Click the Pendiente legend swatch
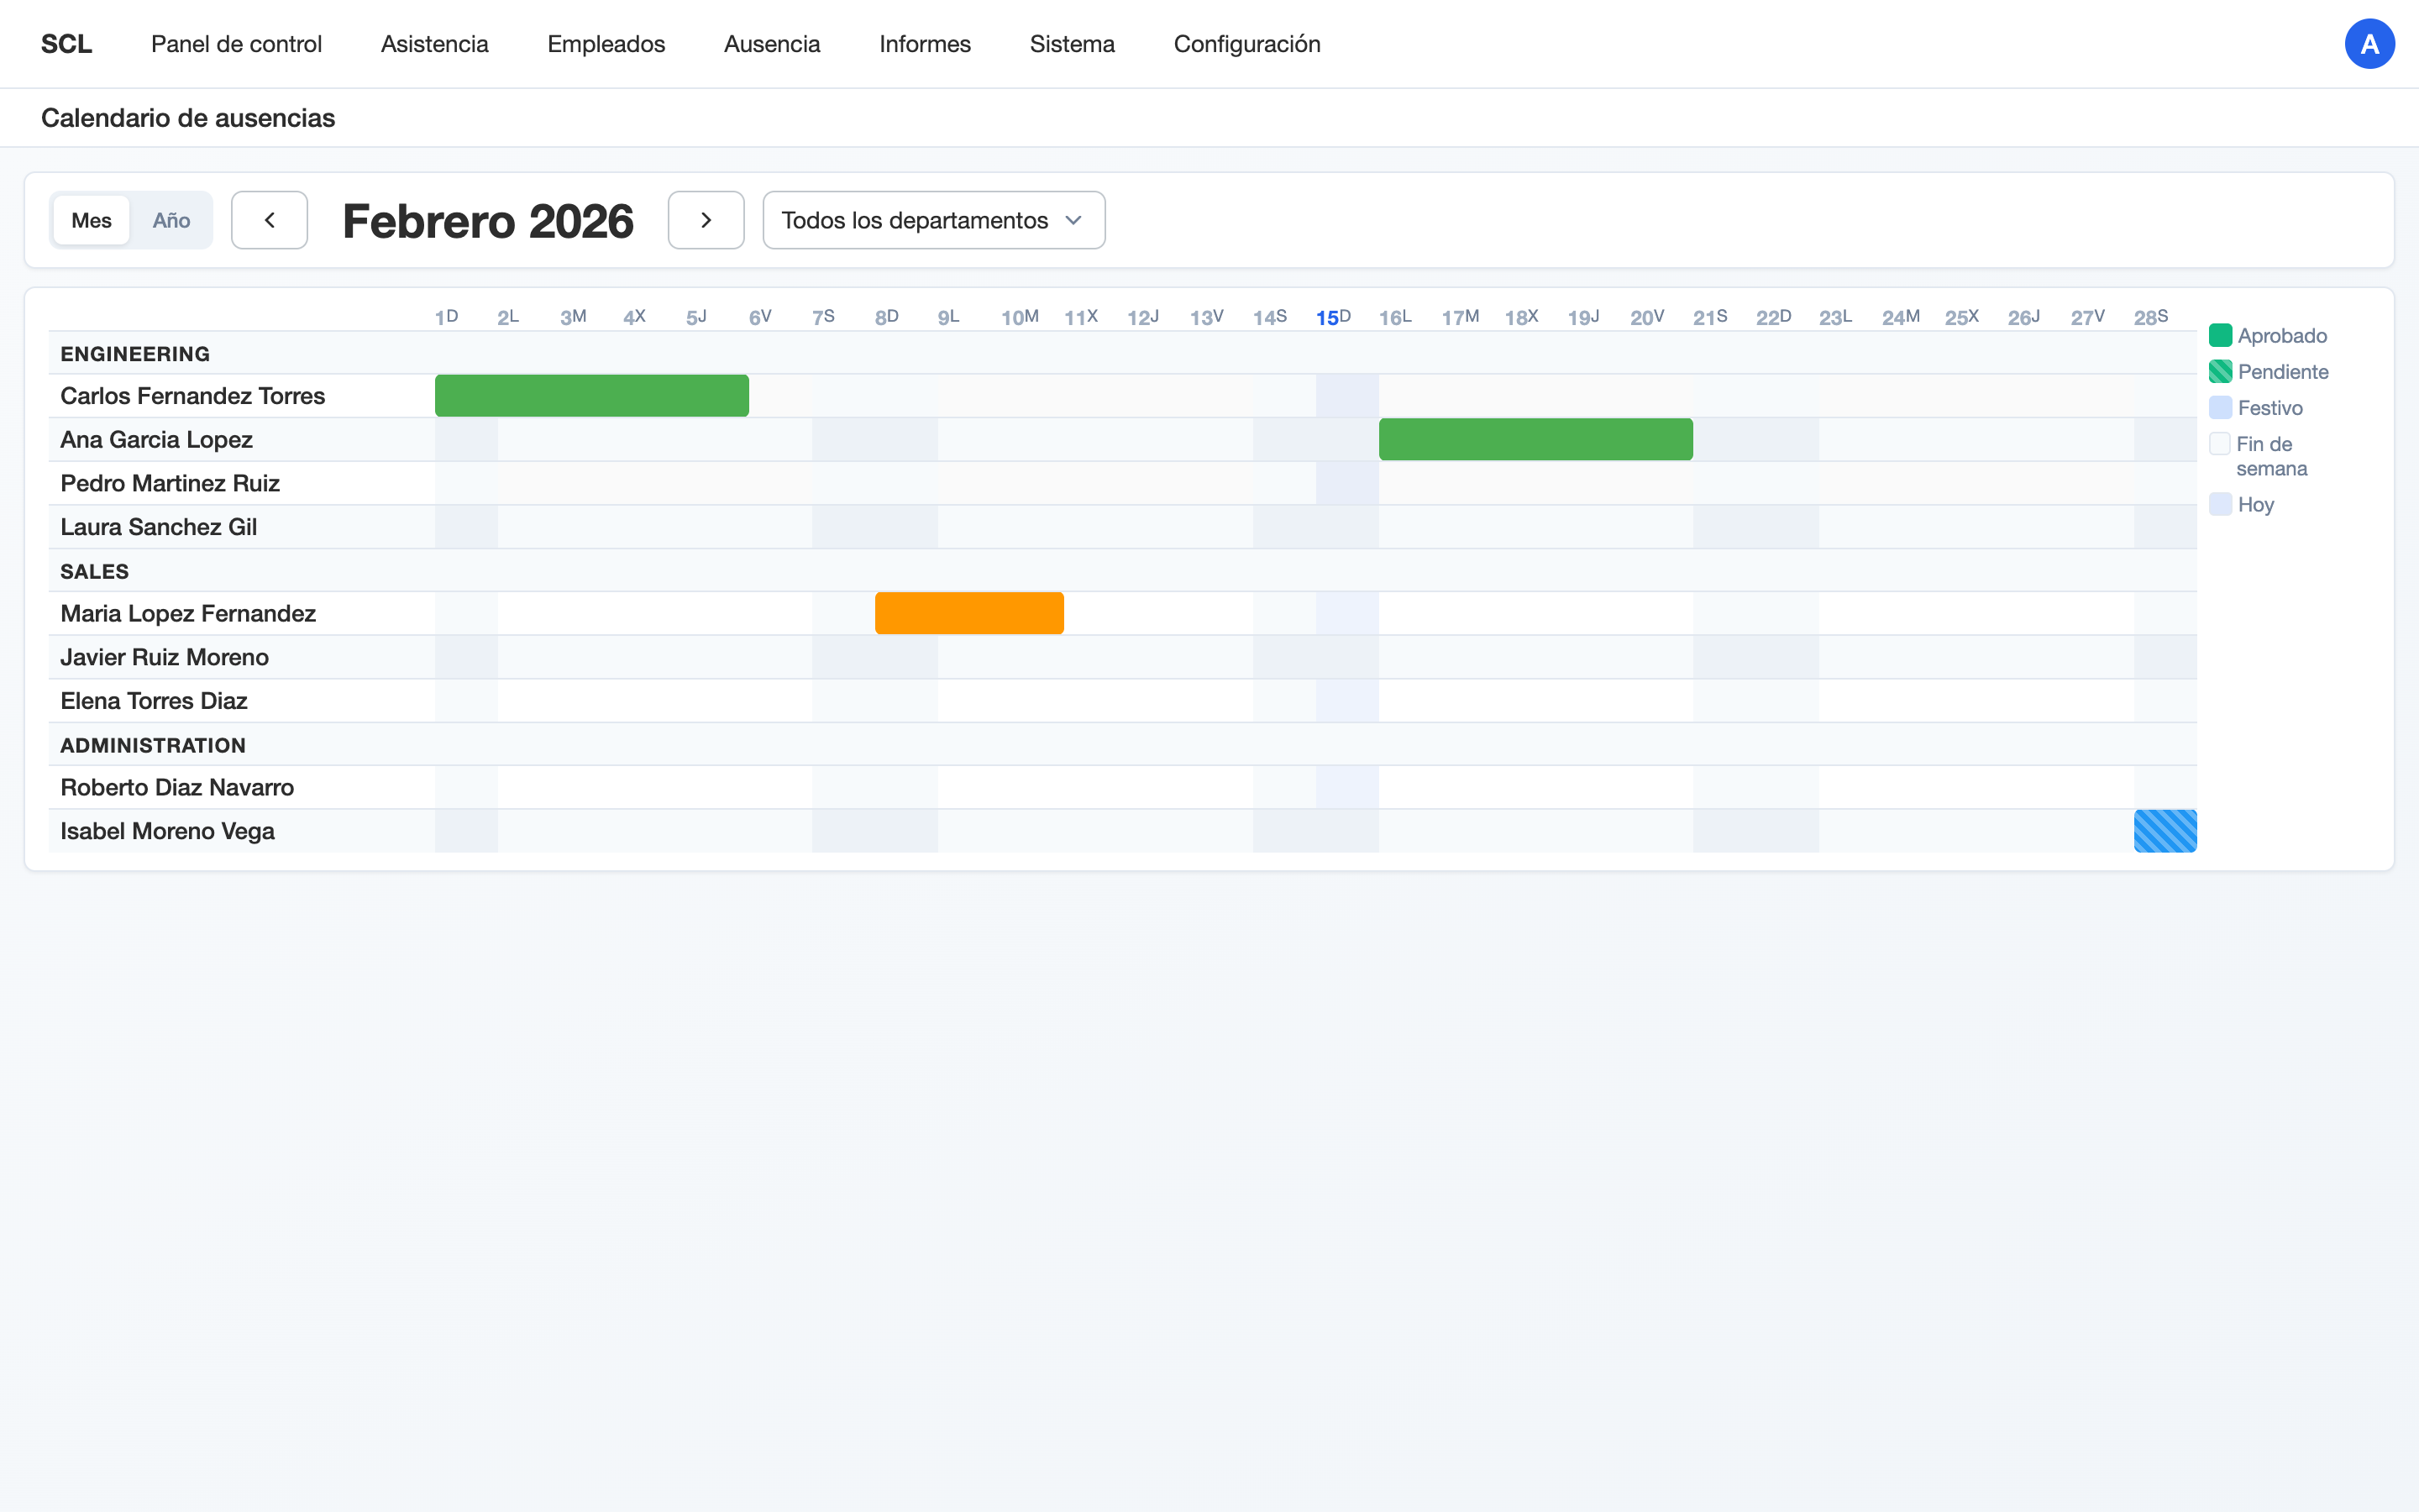2419x1512 pixels. pyautogui.click(x=2221, y=371)
